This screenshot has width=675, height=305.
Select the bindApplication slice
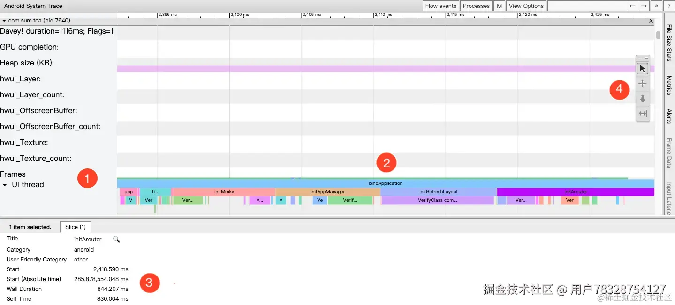pos(386,183)
